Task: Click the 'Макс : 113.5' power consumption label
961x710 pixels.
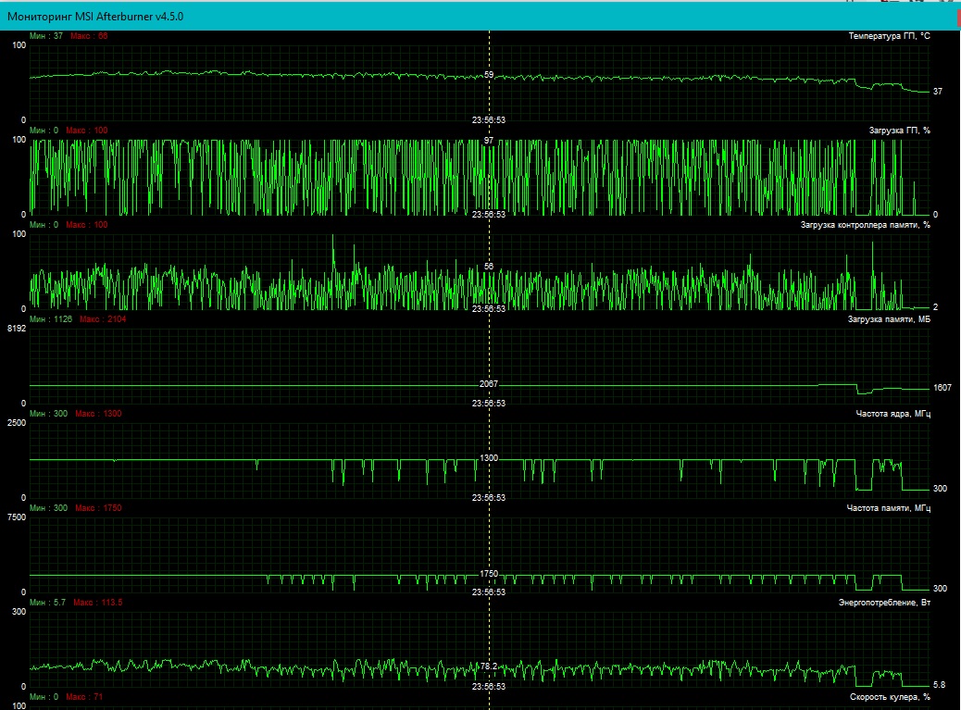Action: tap(98, 603)
